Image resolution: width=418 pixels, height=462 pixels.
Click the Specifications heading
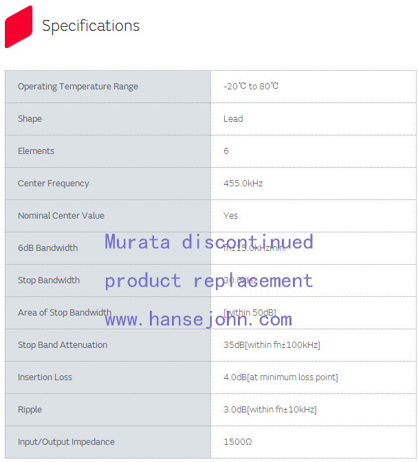pos(91,26)
